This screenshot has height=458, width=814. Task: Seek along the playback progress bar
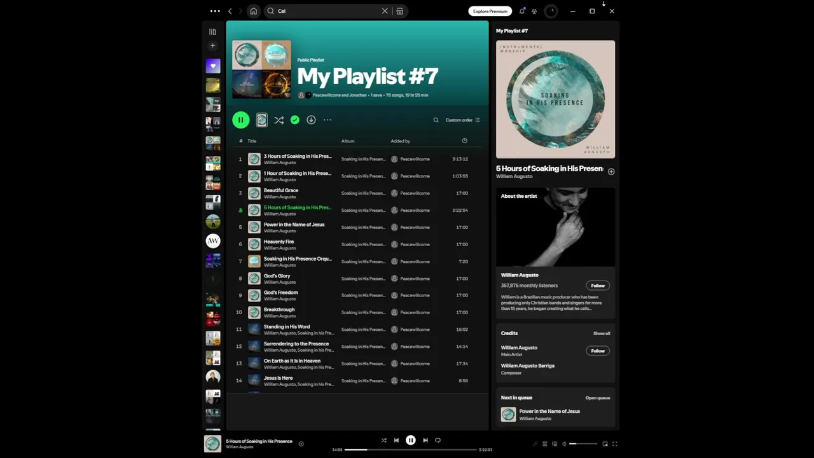(410, 450)
